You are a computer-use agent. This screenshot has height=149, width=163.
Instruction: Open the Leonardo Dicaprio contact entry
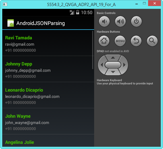(48, 95)
